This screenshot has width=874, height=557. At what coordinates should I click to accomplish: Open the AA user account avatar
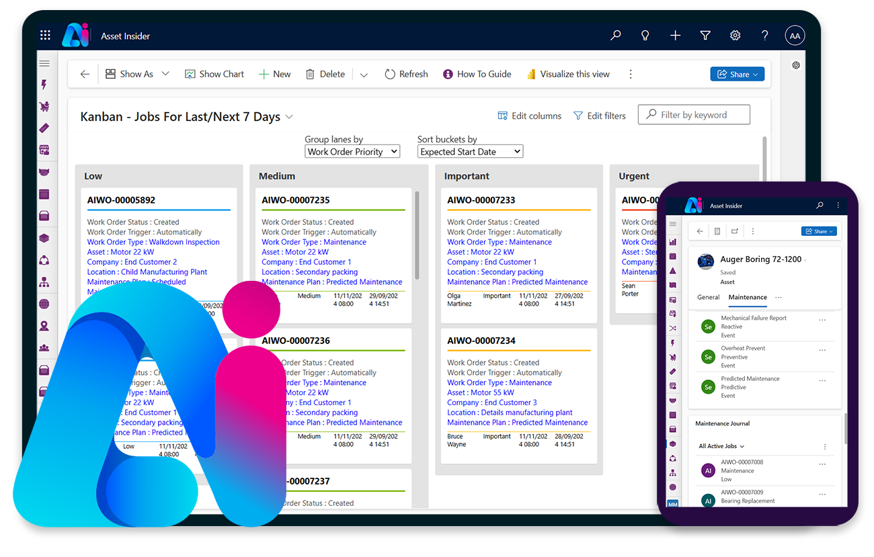point(795,36)
